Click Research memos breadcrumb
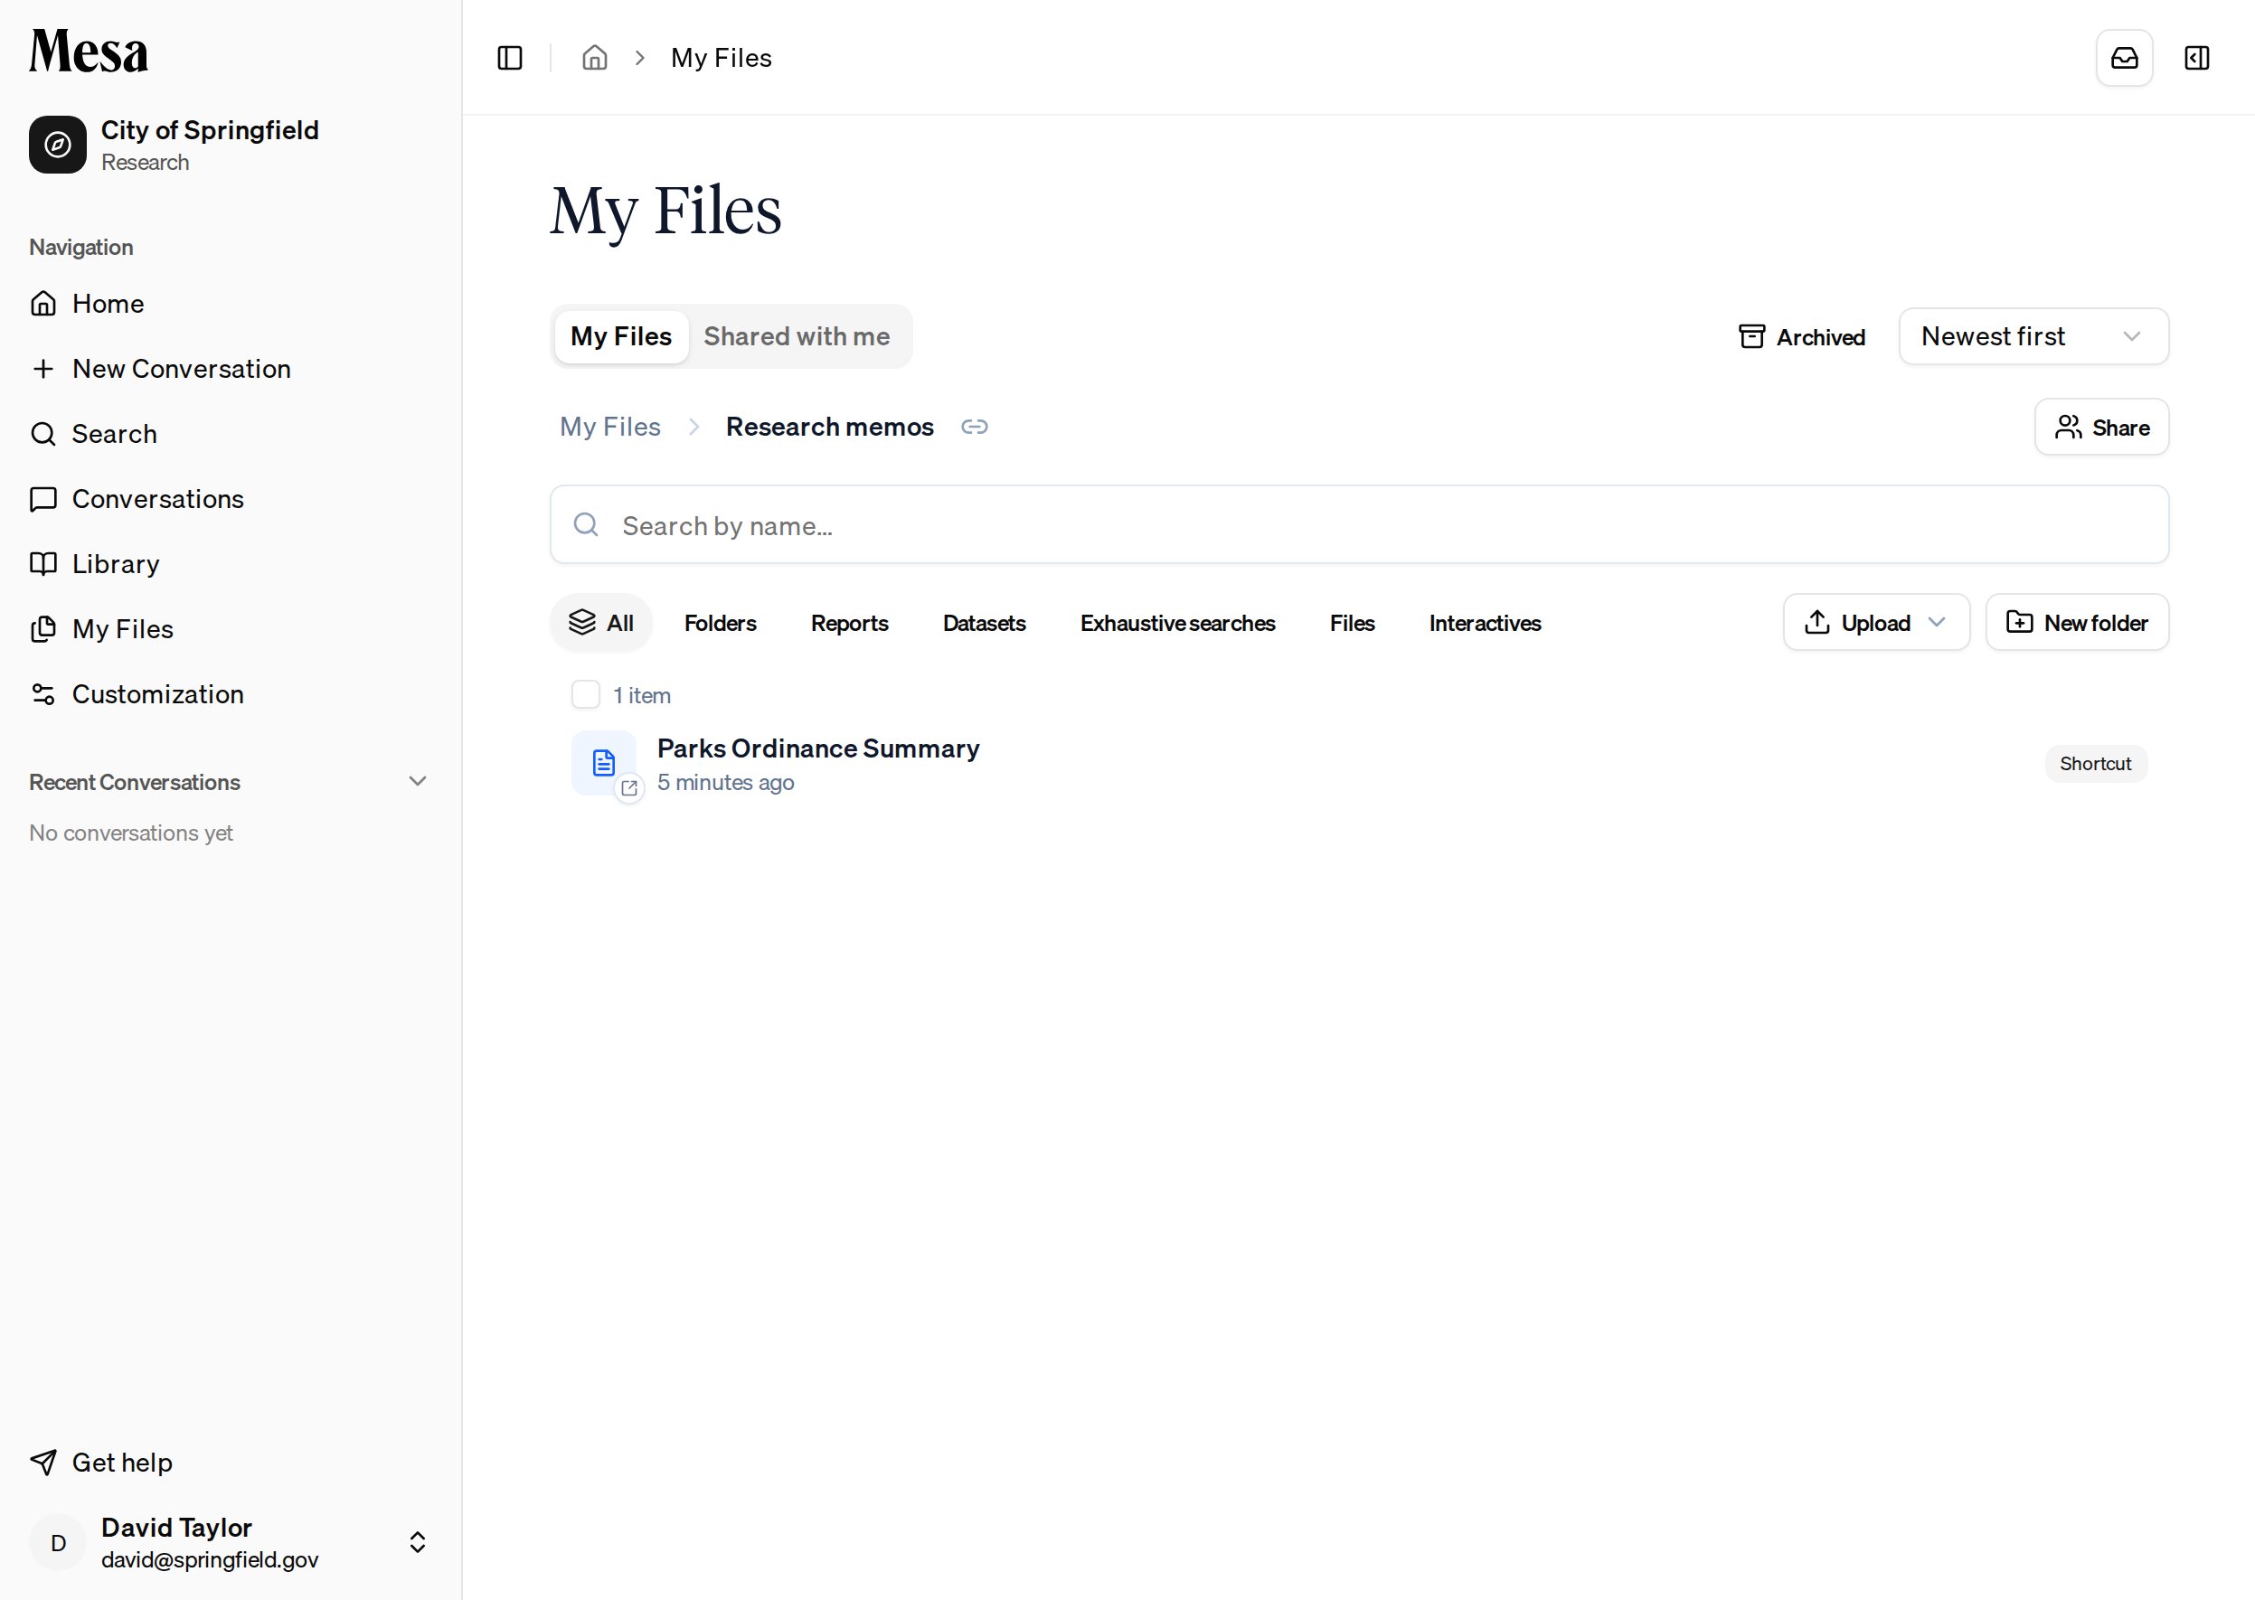Viewport: 2255px width, 1600px height. coord(830,427)
